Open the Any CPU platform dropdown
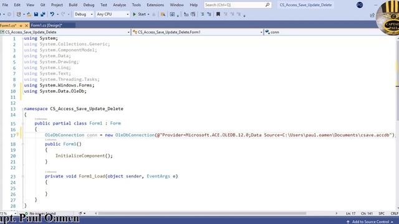The height and width of the screenshot is (224, 399). tap(113, 14)
